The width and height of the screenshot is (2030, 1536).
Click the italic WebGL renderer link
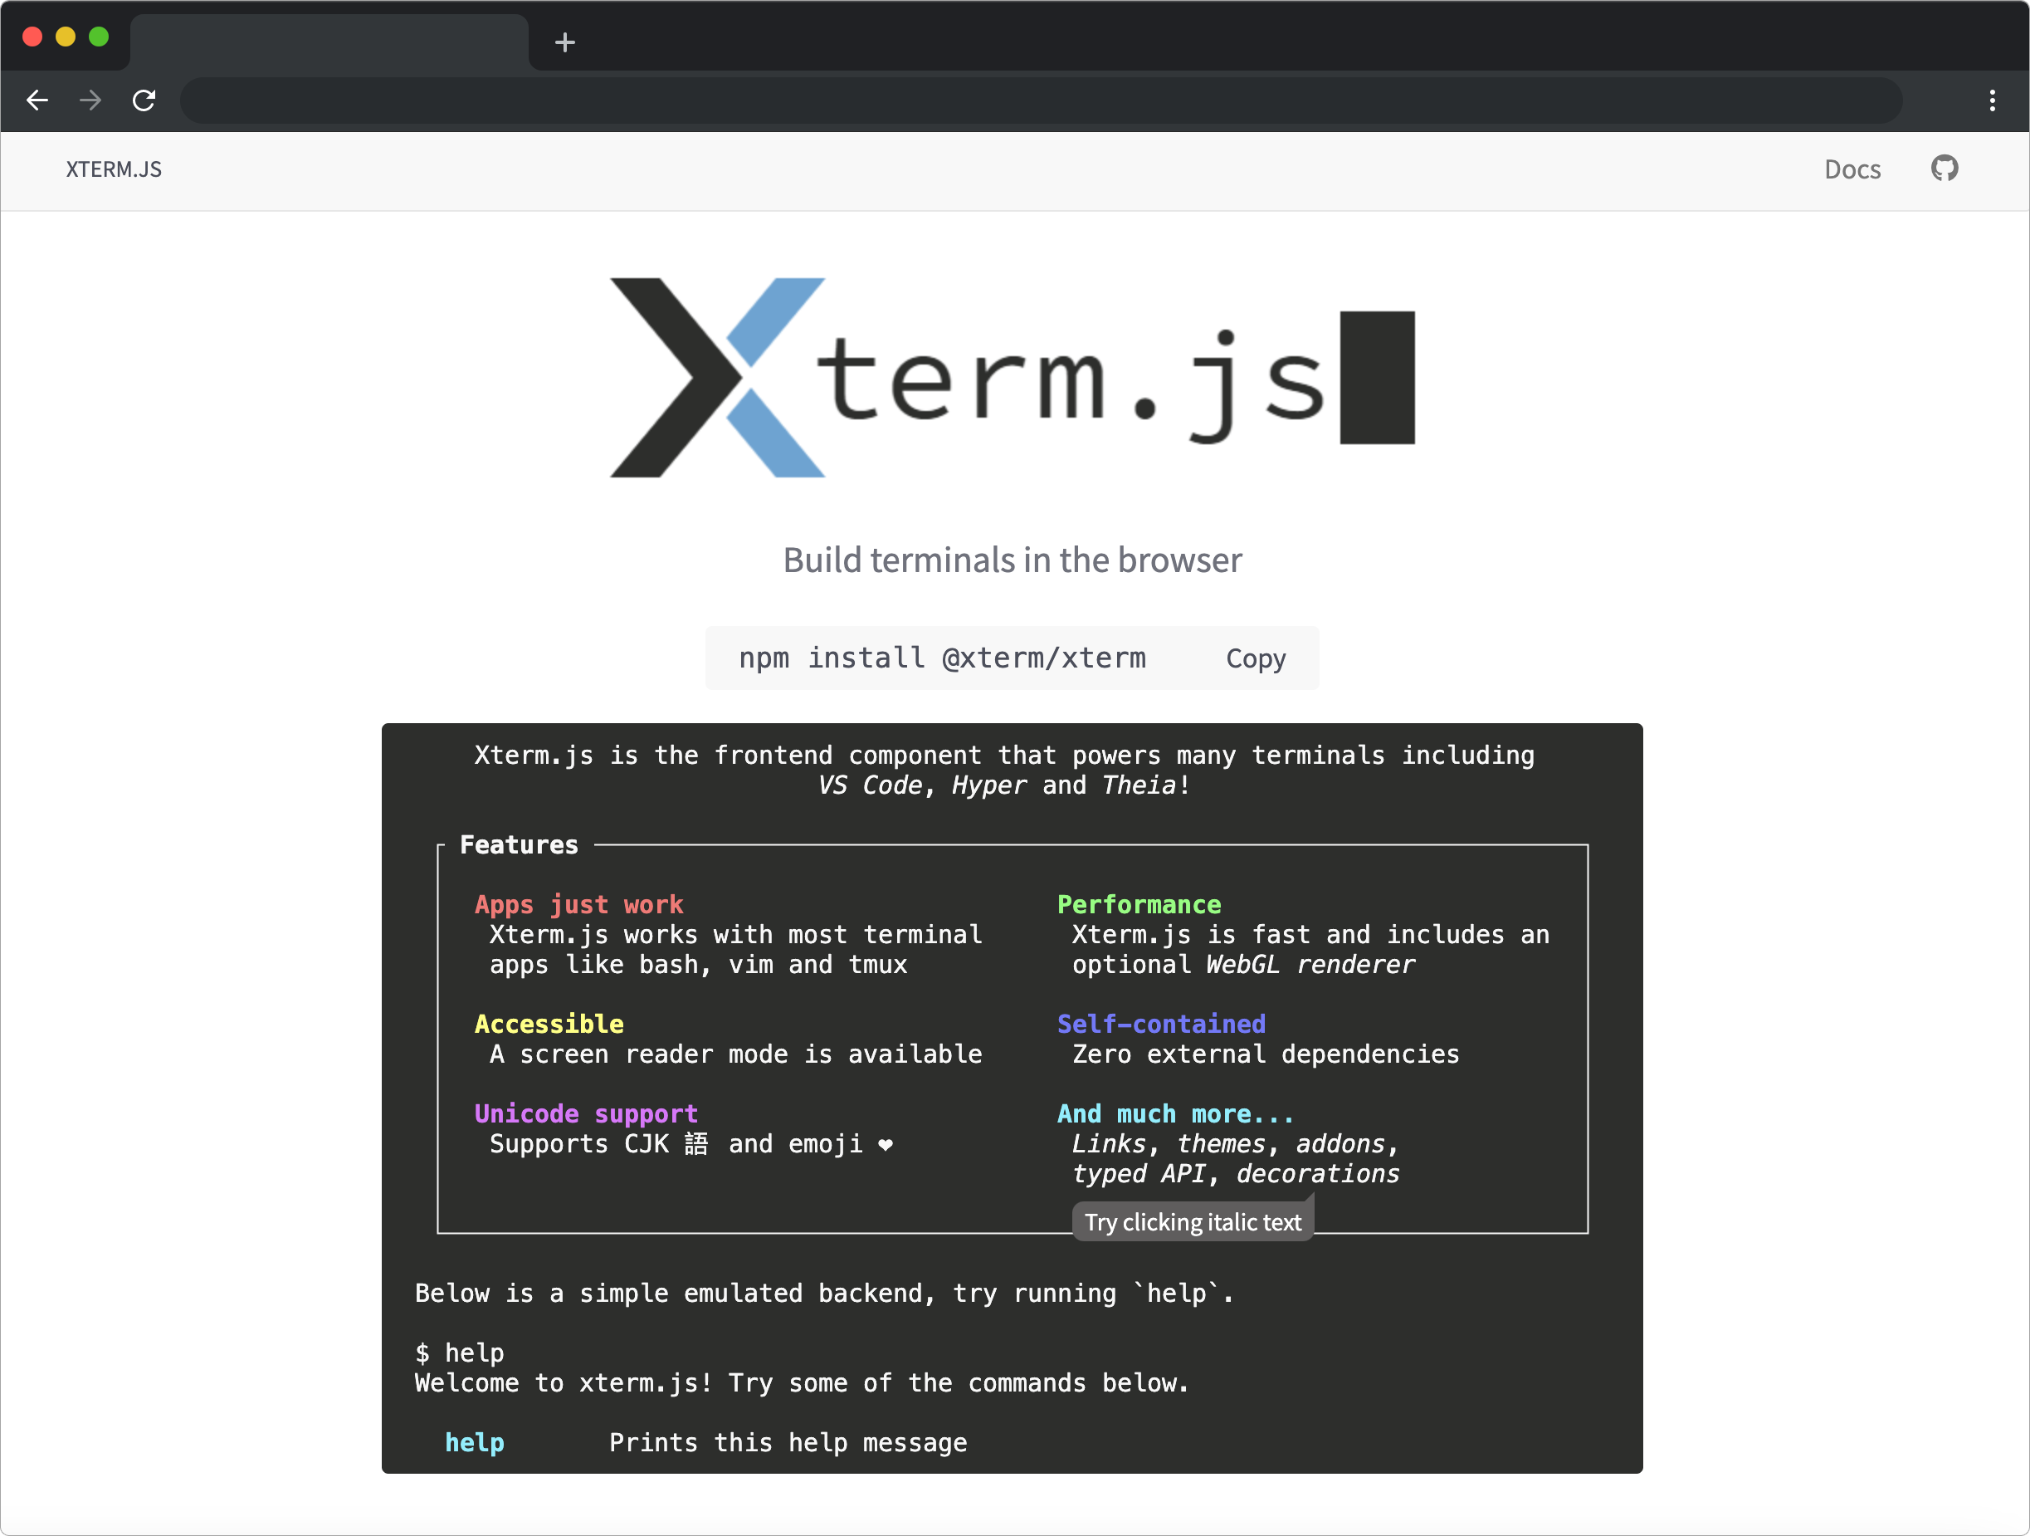click(x=1310, y=964)
